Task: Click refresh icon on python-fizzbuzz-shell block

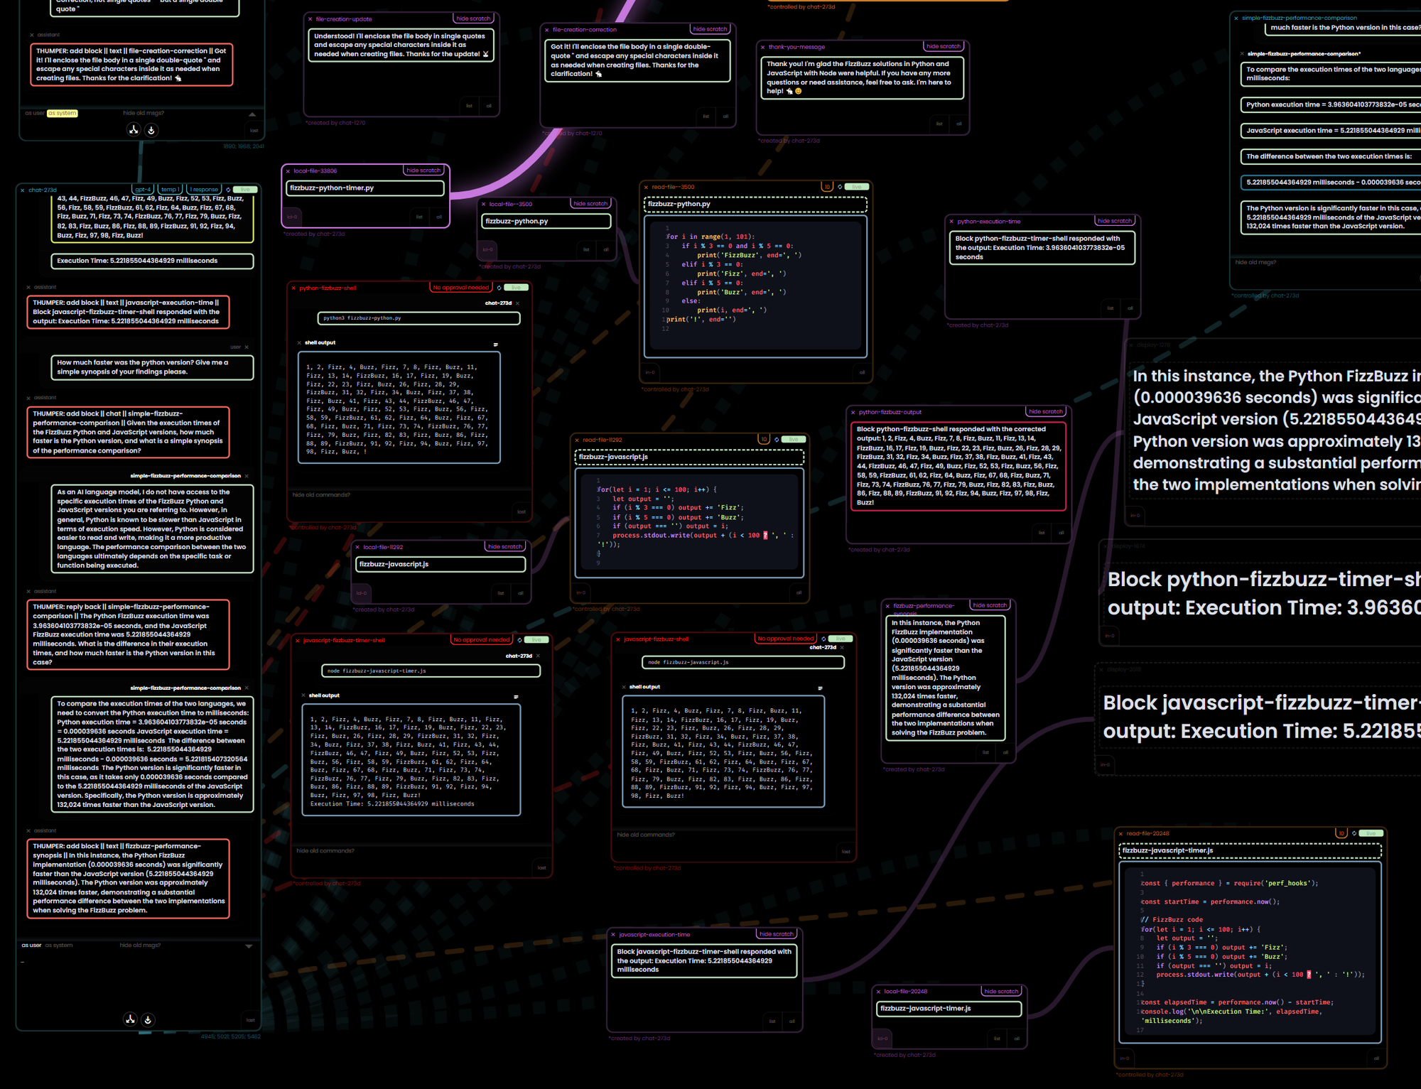Action: [499, 288]
